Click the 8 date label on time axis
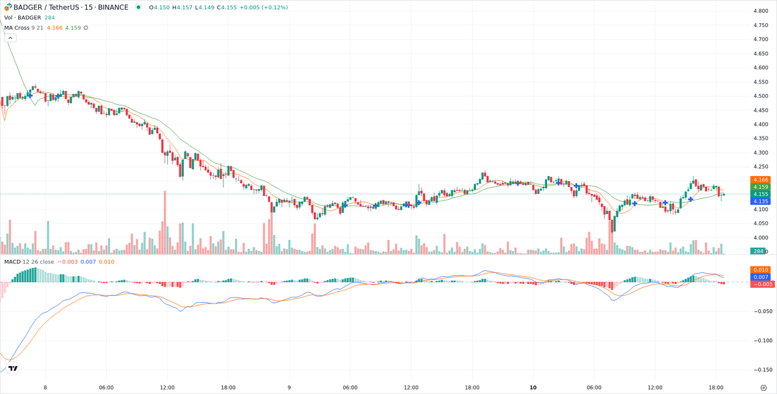Viewport: 777px width, 394px height. 45,388
